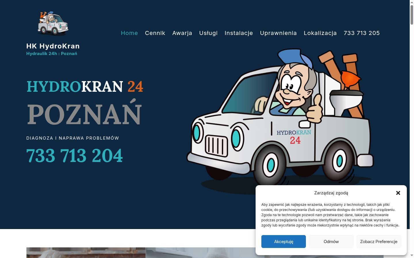Click the scrollbar up arrow

[x=412, y=2]
